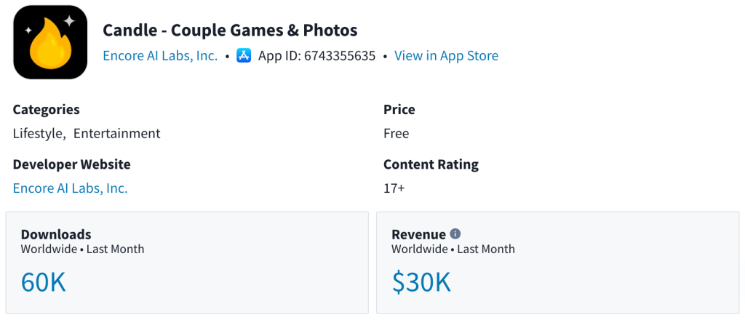Click the Downloads card heading
The width and height of the screenshot is (745, 320).
point(56,234)
